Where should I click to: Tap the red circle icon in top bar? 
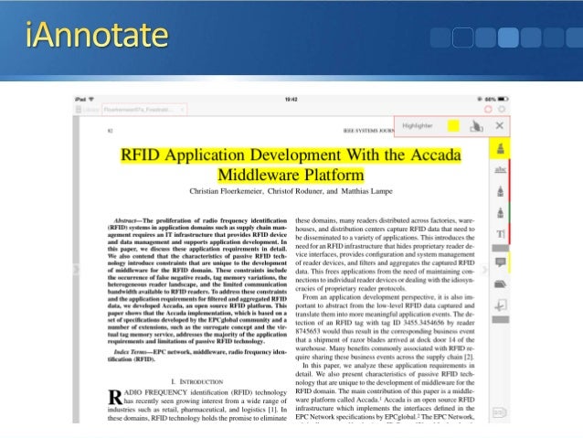(x=488, y=109)
